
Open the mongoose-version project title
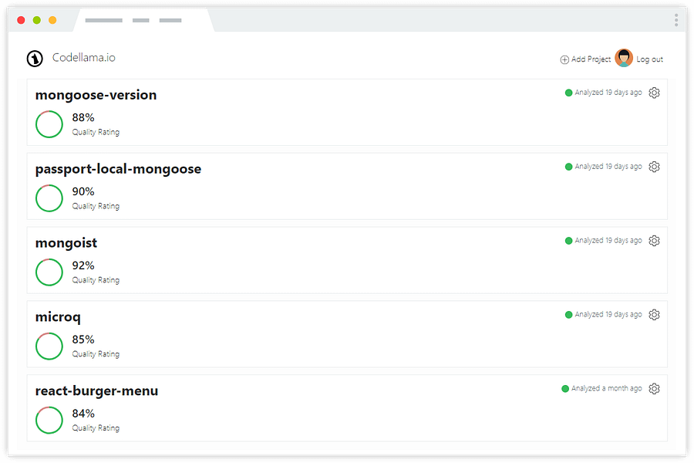tap(96, 95)
